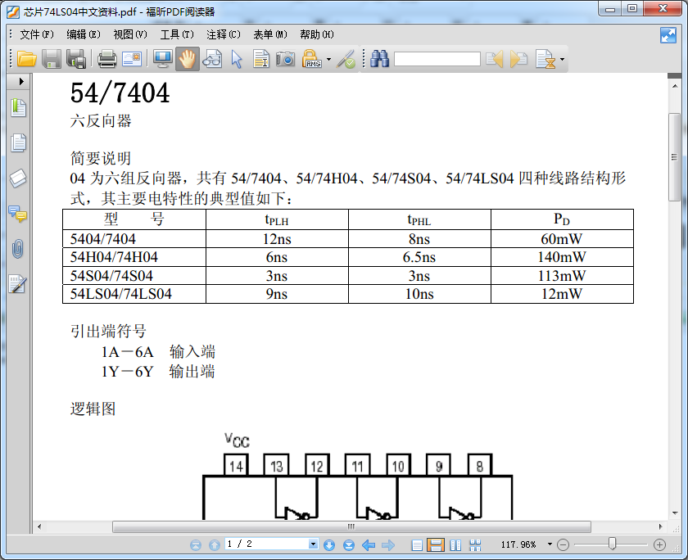Open the 编辑(E) menu
Viewport: 688px width, 560px height.
(x=84, y=34)
